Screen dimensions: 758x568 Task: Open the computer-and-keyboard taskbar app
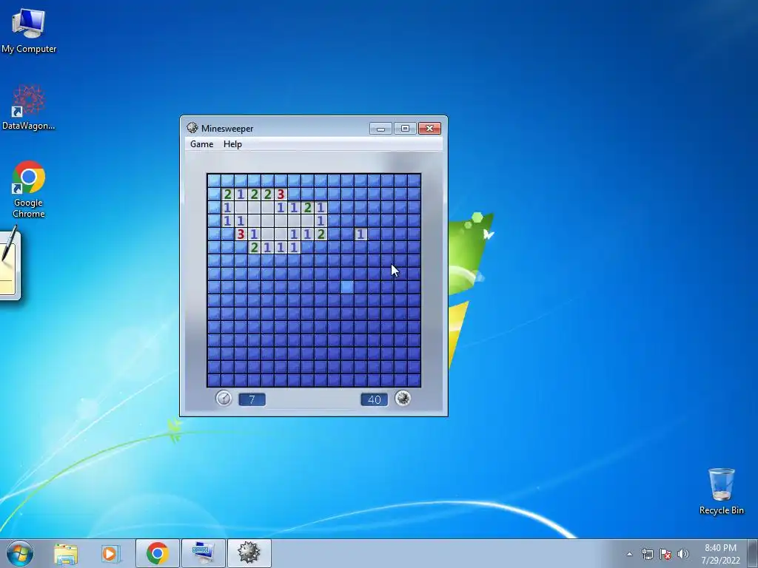(x=203, y=553)
